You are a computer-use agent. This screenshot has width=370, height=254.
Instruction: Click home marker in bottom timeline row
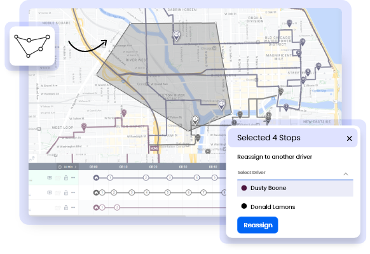click(x=96, y=208)
